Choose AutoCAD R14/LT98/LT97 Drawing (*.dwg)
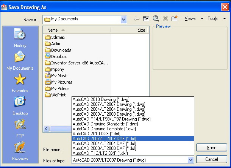 [133, 119]
